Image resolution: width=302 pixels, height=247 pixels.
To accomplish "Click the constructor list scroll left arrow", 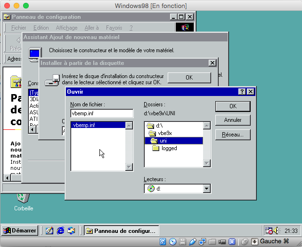I will 32,130.
